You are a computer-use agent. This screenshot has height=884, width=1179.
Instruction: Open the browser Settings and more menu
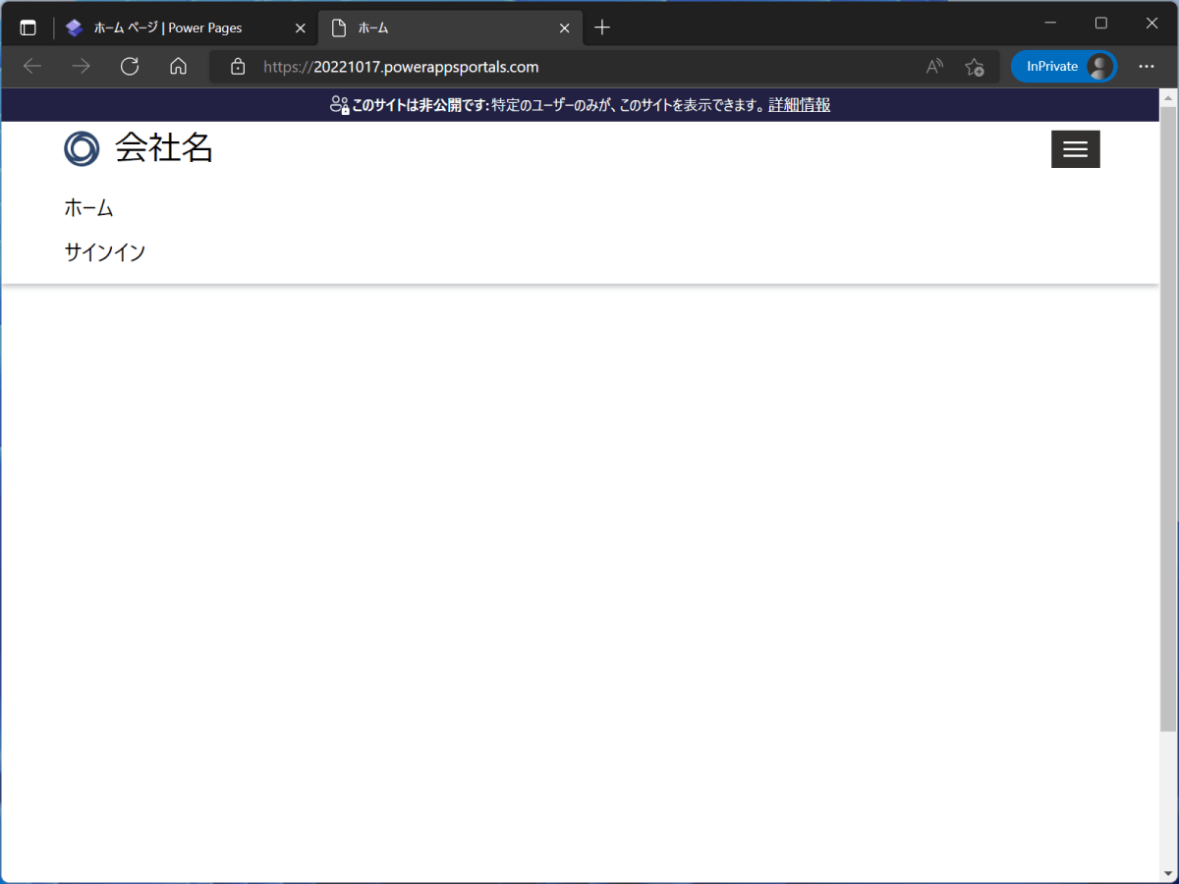coord(1146,67)
